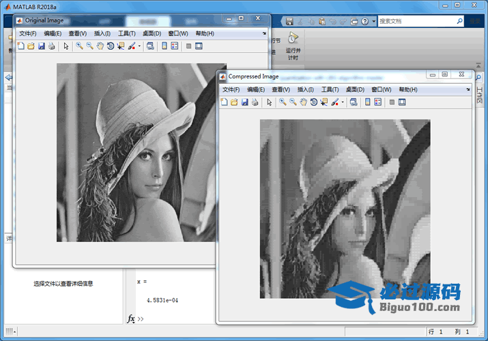Select Pan hand tool in Original Image toolbar
This screenshot has width=488, height=341.
pyautogui.click(x=100, y=46)
